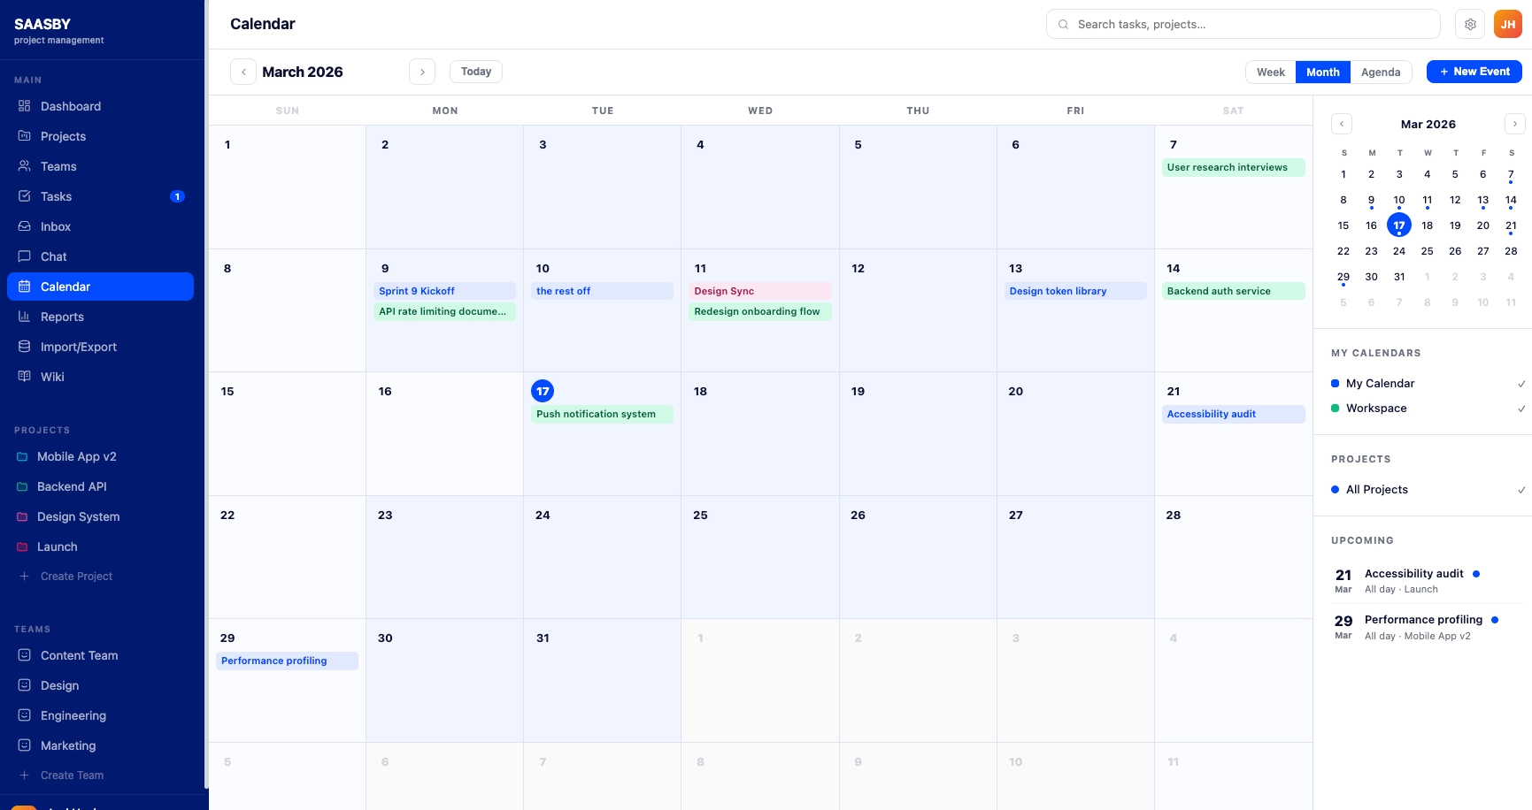Screen dimensions: 1532x810
Task: Open the JH profile avatar menu
Action: point(1508,23)
